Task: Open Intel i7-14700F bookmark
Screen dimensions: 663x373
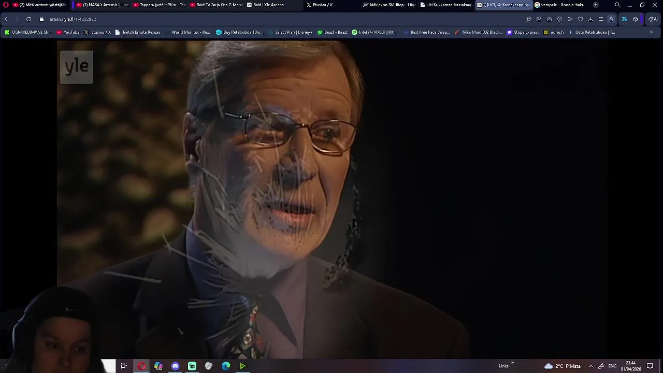Action: pyautogui.click(x=374, y=32)
